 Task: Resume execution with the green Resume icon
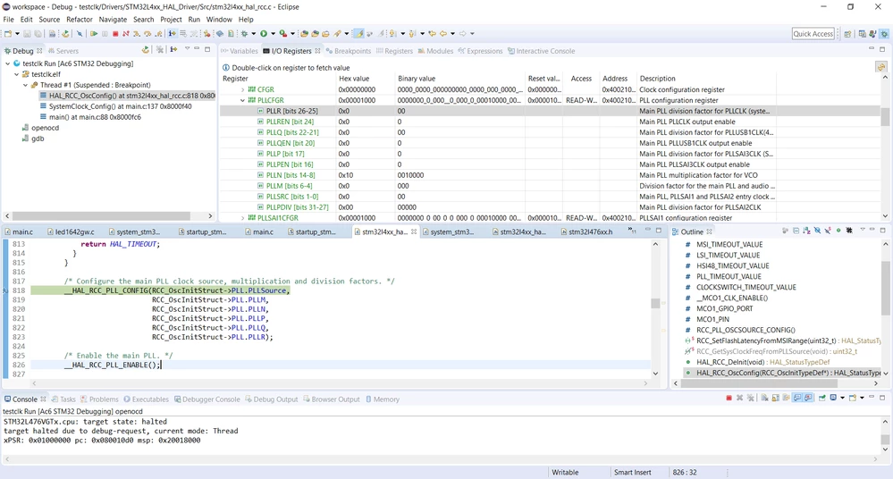[94, 34]
